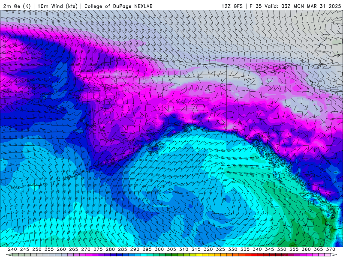This screenshot has height=257, width=343.
Task: Click the 360 color scale label
Action: (306, 249)
